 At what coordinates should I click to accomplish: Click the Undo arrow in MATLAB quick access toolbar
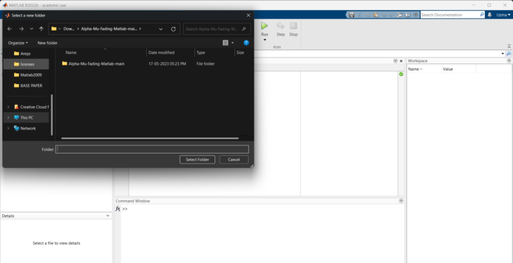(x=384, y=15)
